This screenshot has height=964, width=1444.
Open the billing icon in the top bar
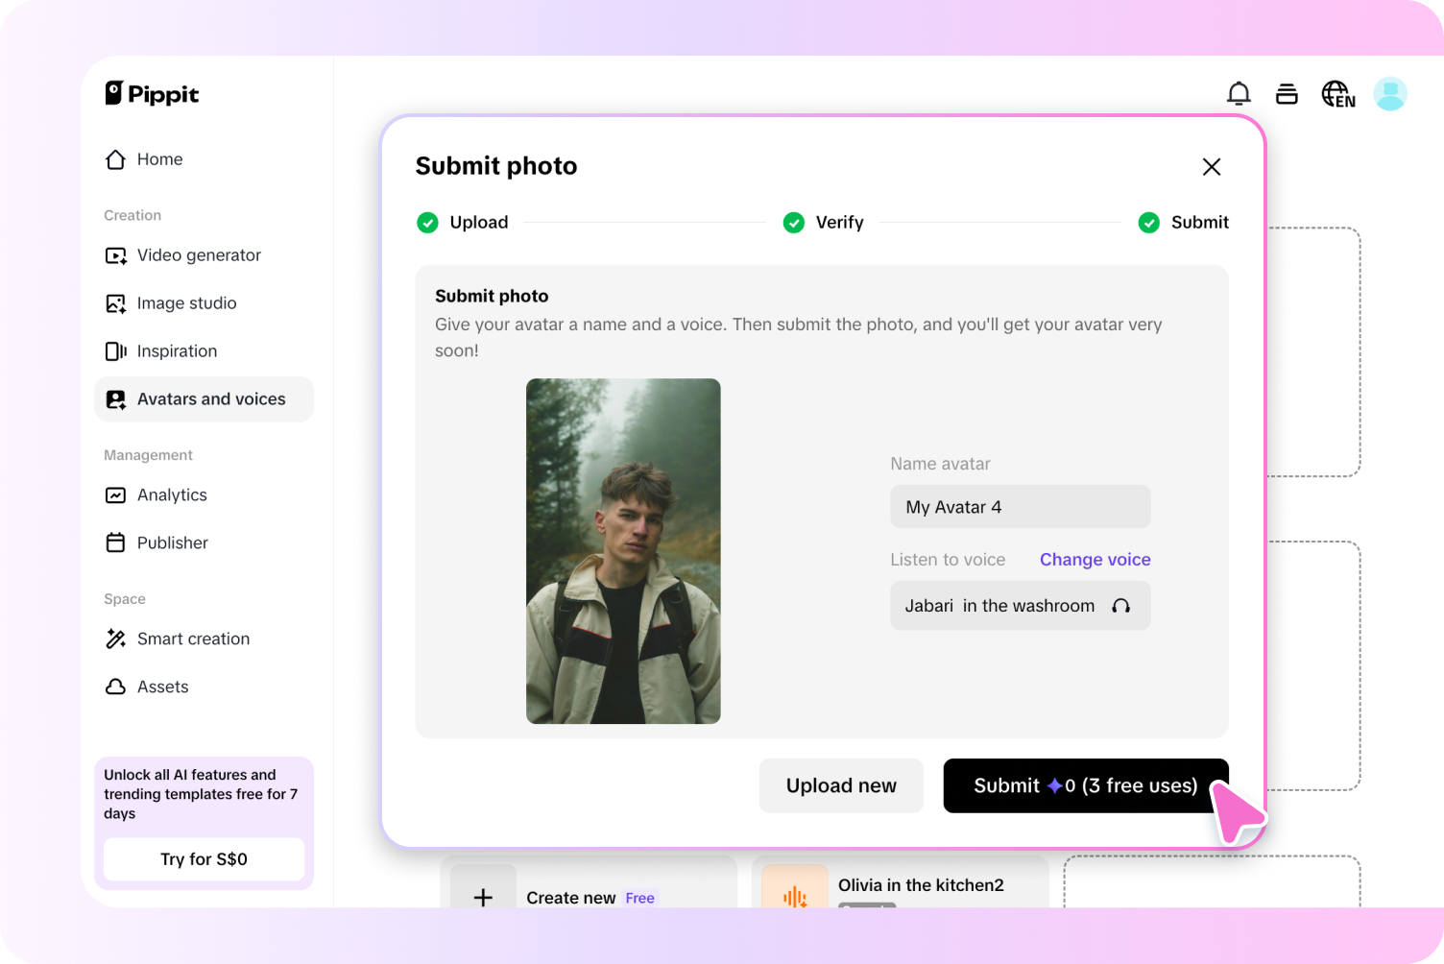coord(1287,93)
